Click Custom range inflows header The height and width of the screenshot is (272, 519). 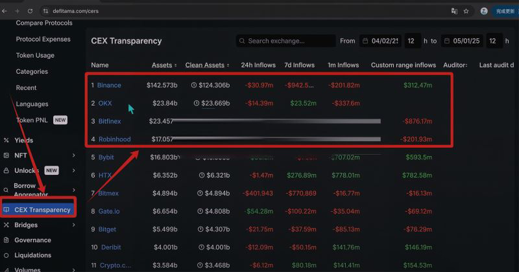click(403, 65)
